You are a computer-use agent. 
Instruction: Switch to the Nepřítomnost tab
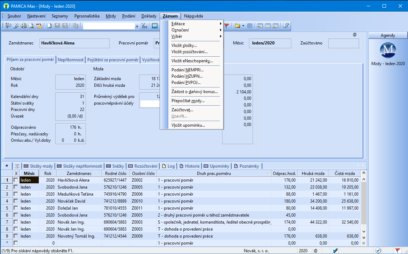pos(71,60)
